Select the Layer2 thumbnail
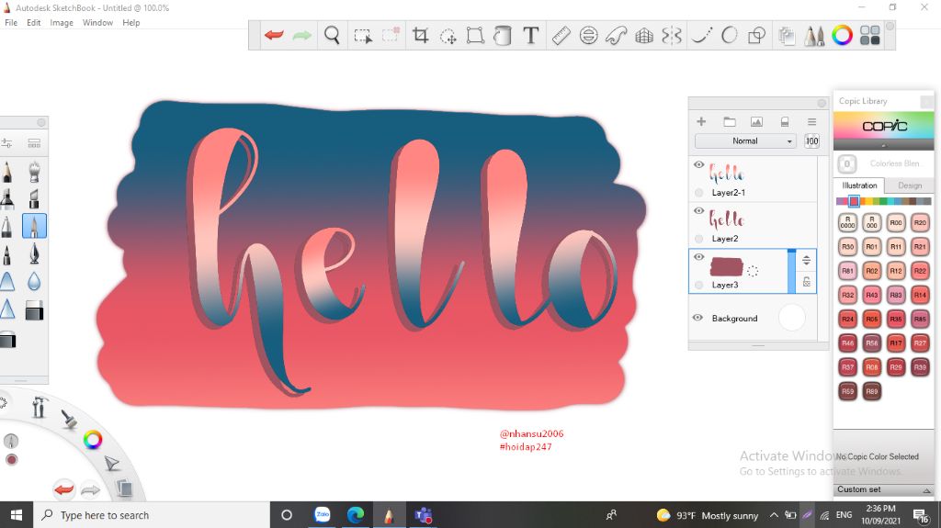 click(727, 219)
